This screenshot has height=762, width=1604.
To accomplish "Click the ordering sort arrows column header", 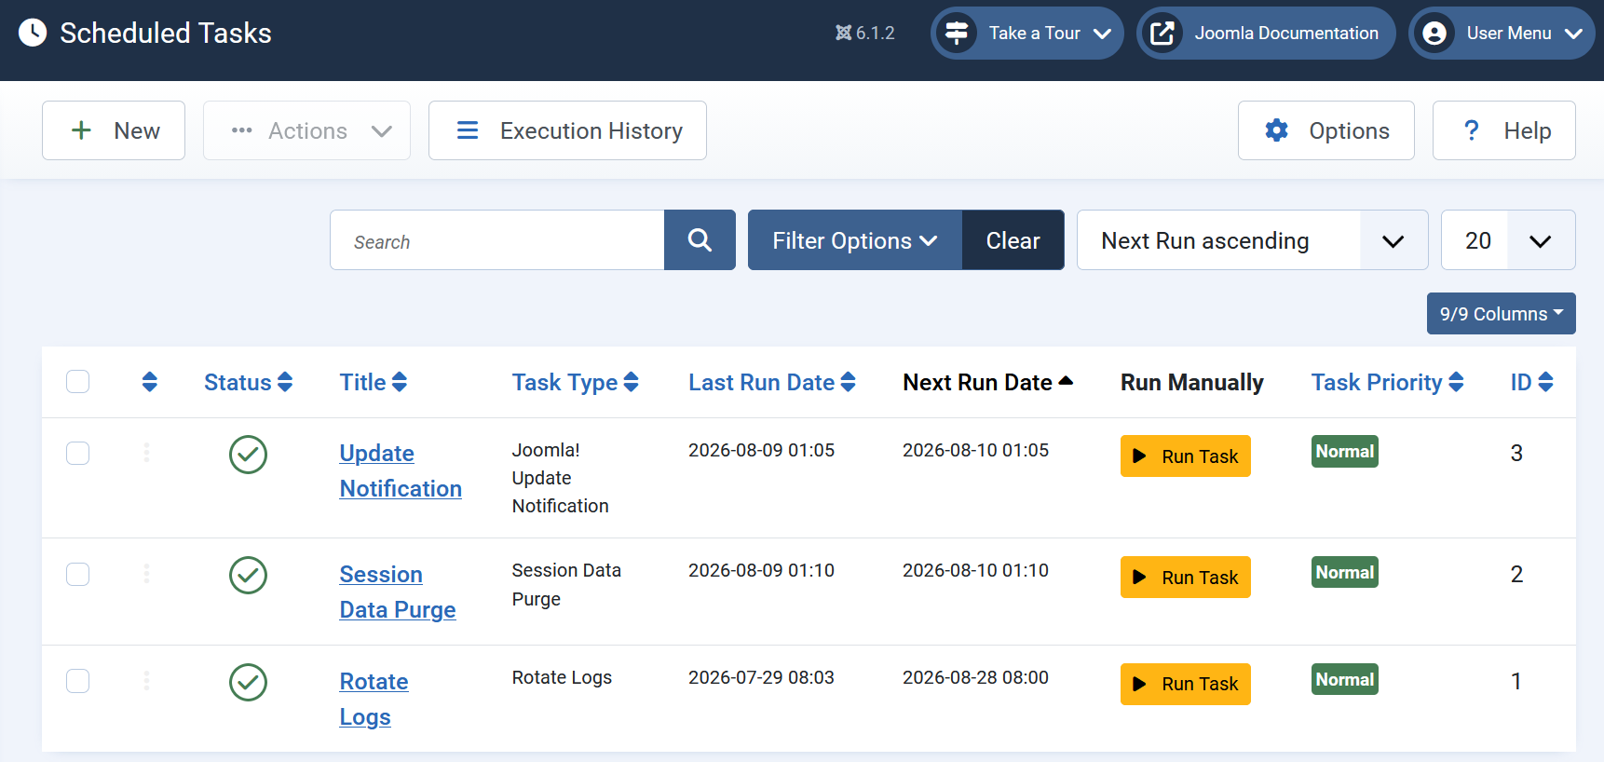I will coord(150,382).
